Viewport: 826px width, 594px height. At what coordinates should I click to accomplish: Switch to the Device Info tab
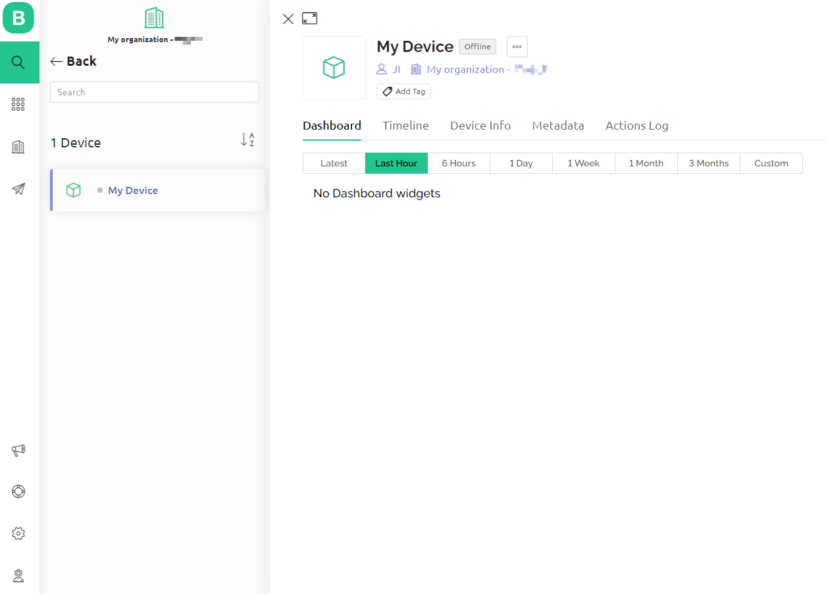coord(480,126)
